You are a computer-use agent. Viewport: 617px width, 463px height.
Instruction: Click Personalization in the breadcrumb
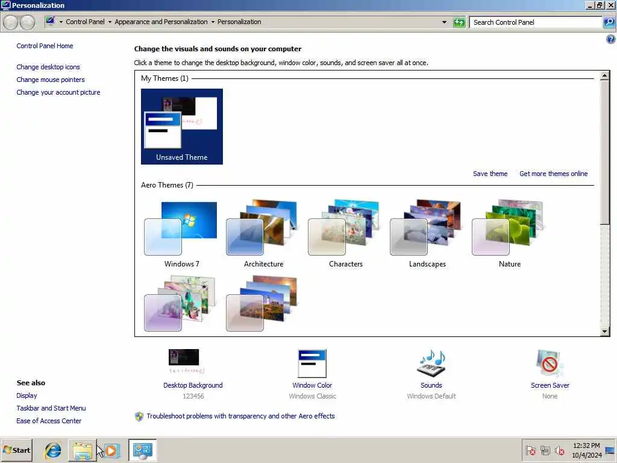[x=239, y=22]
